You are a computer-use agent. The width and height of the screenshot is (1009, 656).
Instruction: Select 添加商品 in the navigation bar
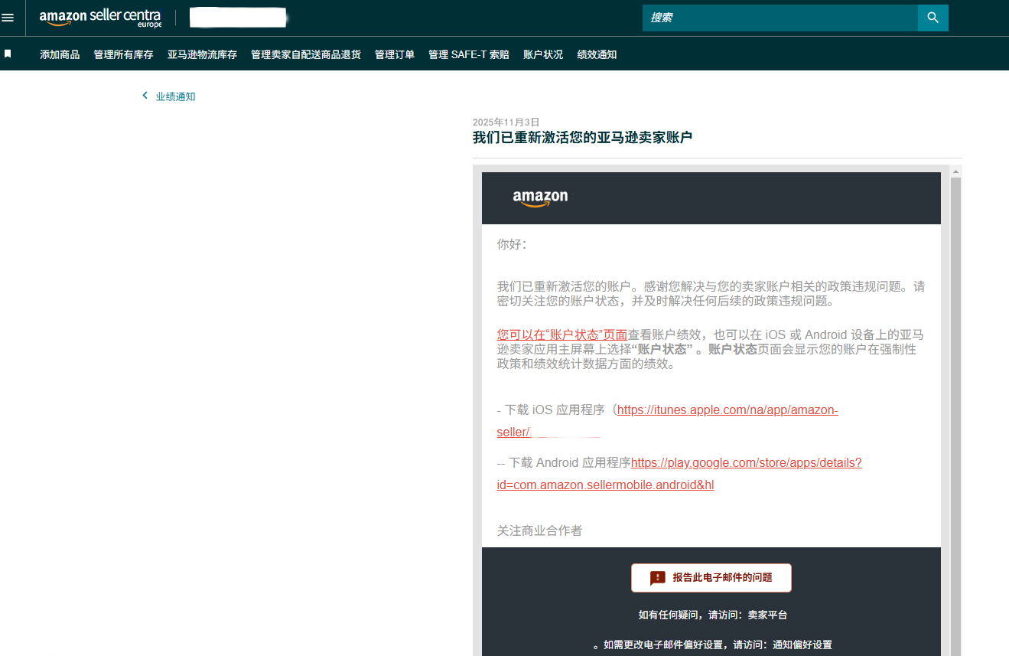[x=60, y=54]
